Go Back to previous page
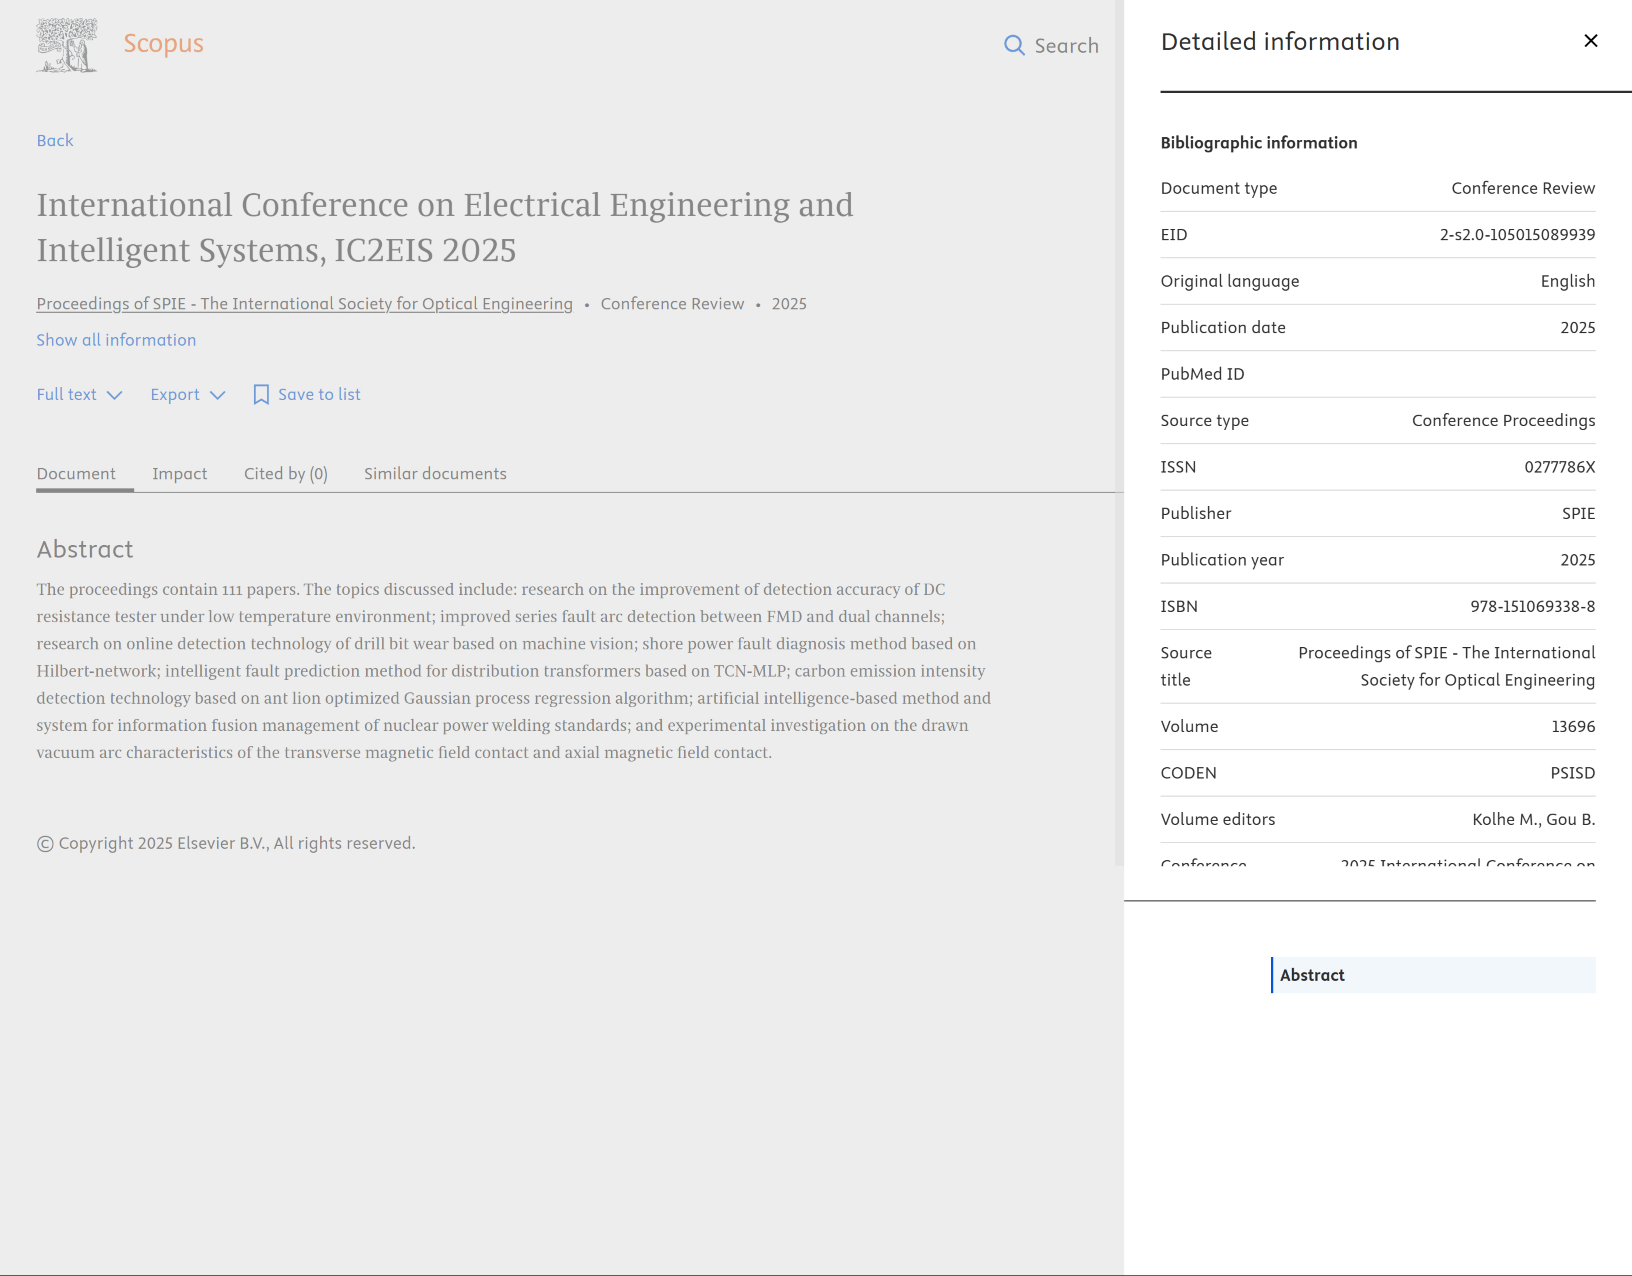The height and width of the screenshot is (1276, 1632). (55, 141)
